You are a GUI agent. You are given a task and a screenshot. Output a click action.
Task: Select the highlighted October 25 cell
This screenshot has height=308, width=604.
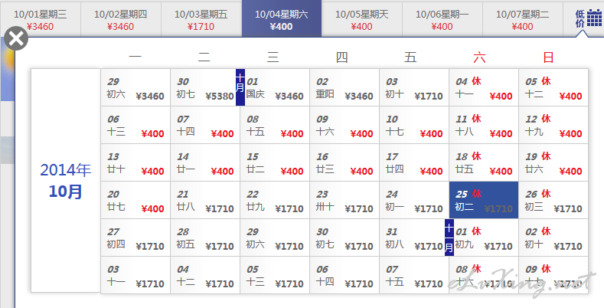(484, 200)
